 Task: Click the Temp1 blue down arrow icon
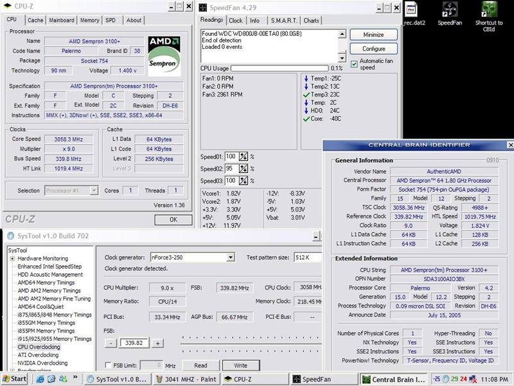(306, 78)
